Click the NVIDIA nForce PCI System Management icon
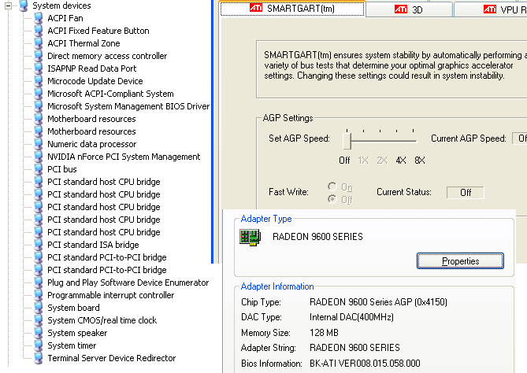The height and width of the screenshot is (373, 527). [38, 157]
